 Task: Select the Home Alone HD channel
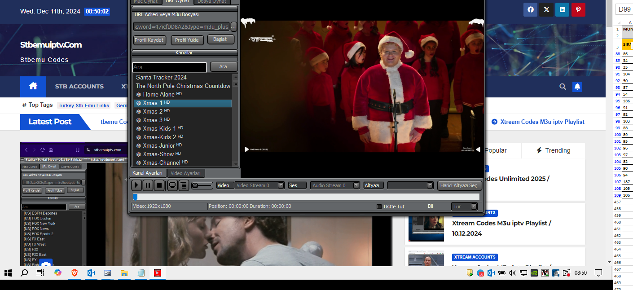(x=182, y=94)
